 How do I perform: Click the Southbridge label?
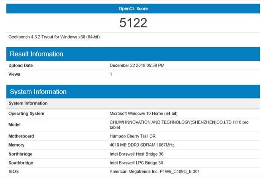[21, 163]
